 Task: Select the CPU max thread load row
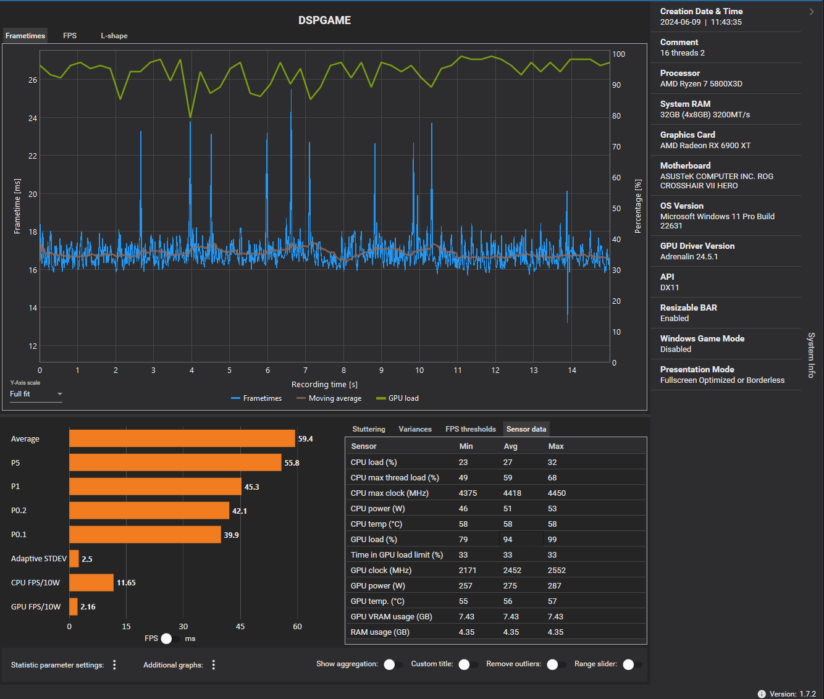point(496,477)
